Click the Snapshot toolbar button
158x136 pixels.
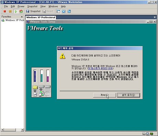tap(33, 11)
